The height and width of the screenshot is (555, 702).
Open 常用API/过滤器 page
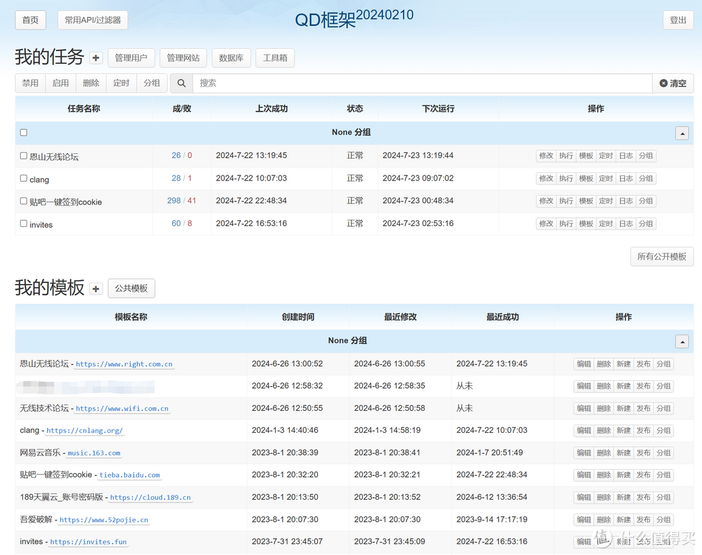click(x=93, y=20)
